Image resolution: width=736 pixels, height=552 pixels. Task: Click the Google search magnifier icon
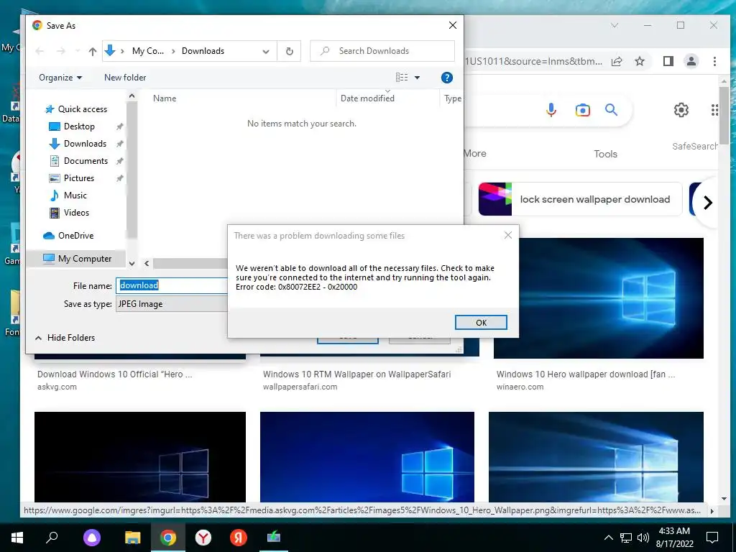(x=611, y=110)
